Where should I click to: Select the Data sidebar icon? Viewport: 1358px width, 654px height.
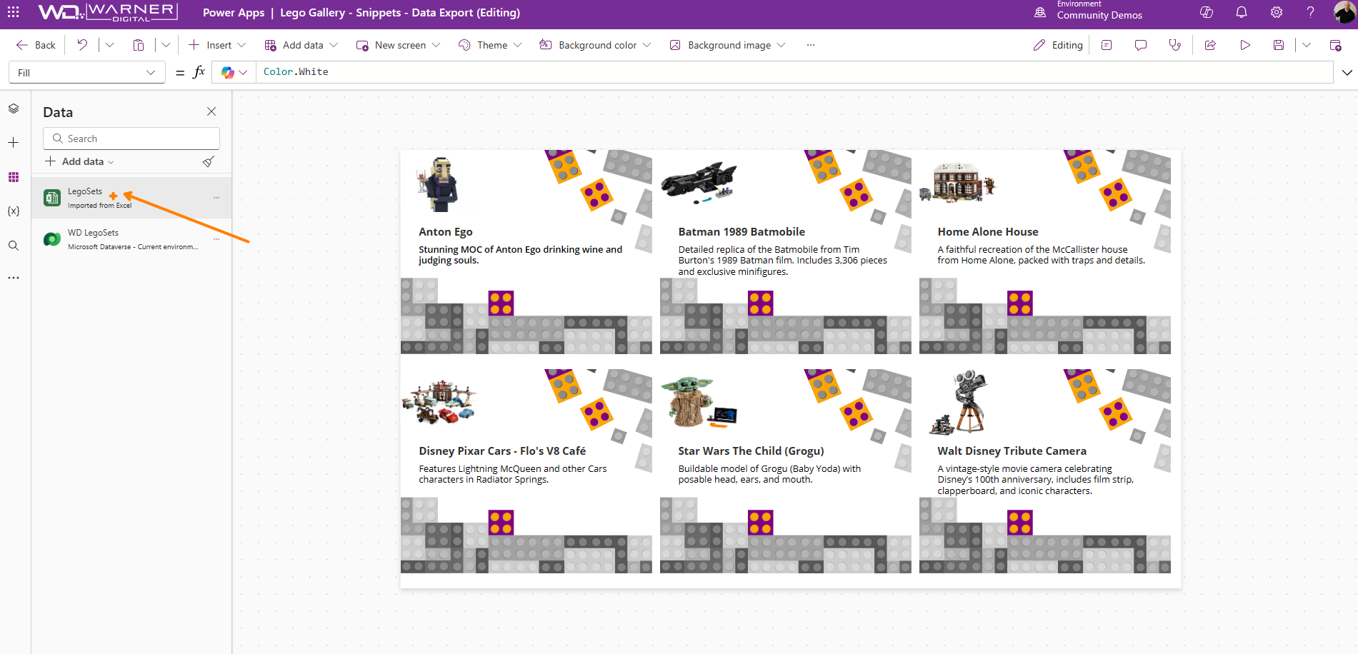pyautogui.click(x=14, y=177)
